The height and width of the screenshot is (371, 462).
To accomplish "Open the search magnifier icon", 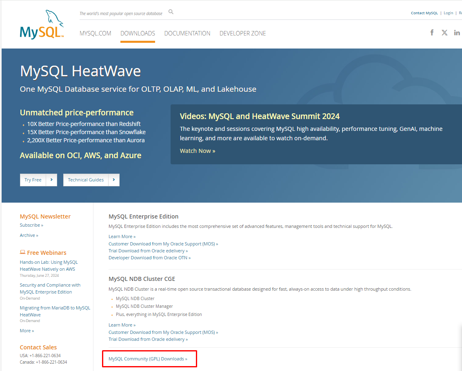I will coord(171,12).
